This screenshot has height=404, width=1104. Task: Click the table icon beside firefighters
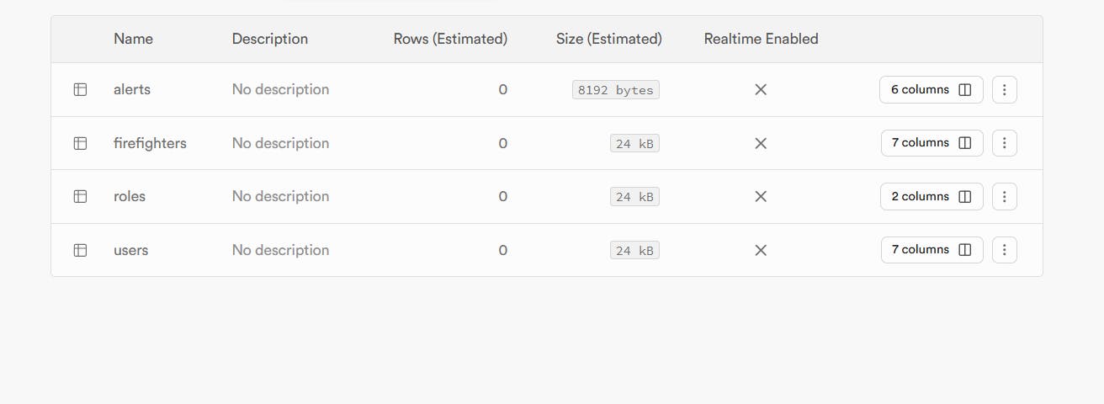coord(81,143)
